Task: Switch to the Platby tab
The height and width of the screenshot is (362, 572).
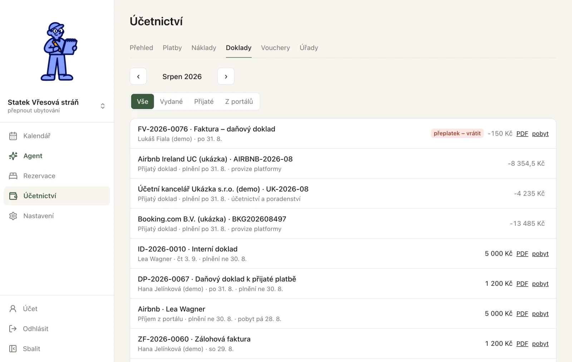Action: 172,48
